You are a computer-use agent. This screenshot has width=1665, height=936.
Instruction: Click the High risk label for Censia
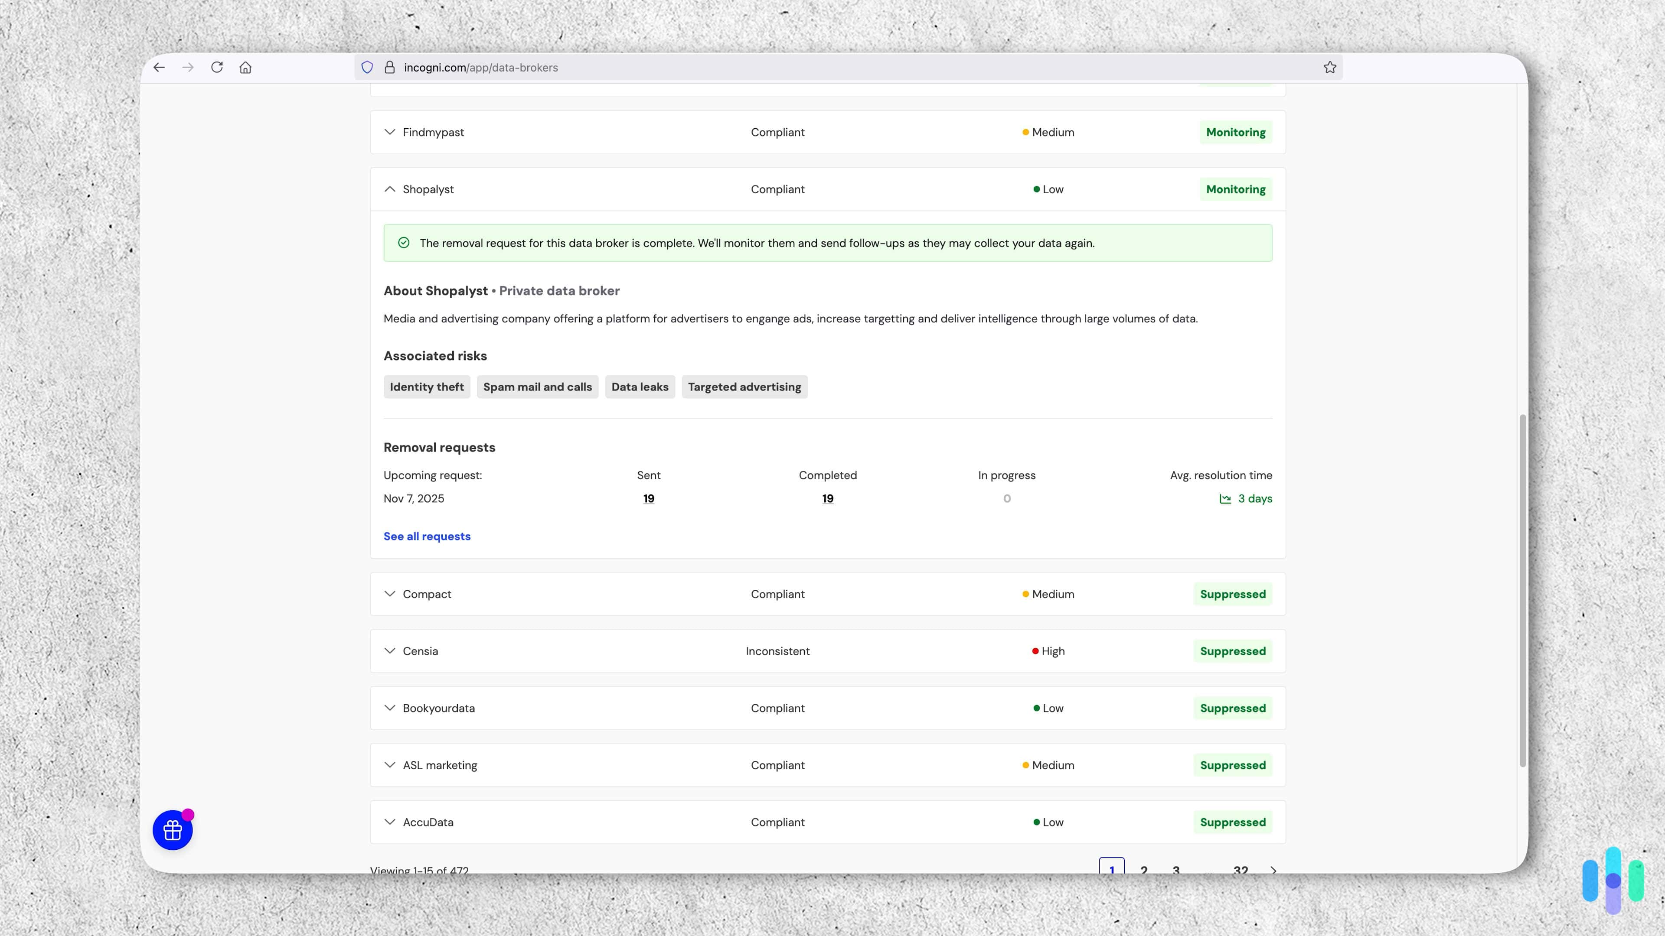click(1048, 651)
